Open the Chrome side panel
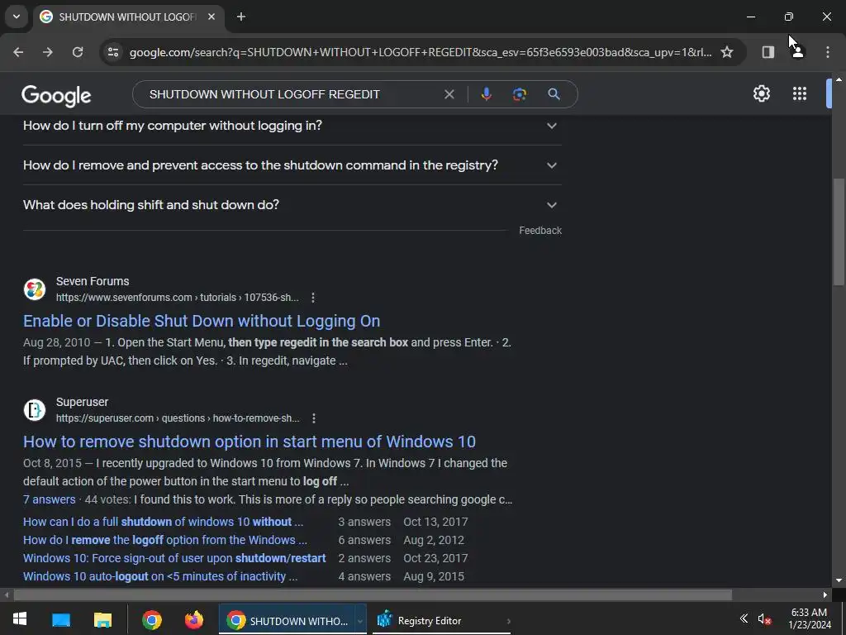846x635 pixels. 768,52
